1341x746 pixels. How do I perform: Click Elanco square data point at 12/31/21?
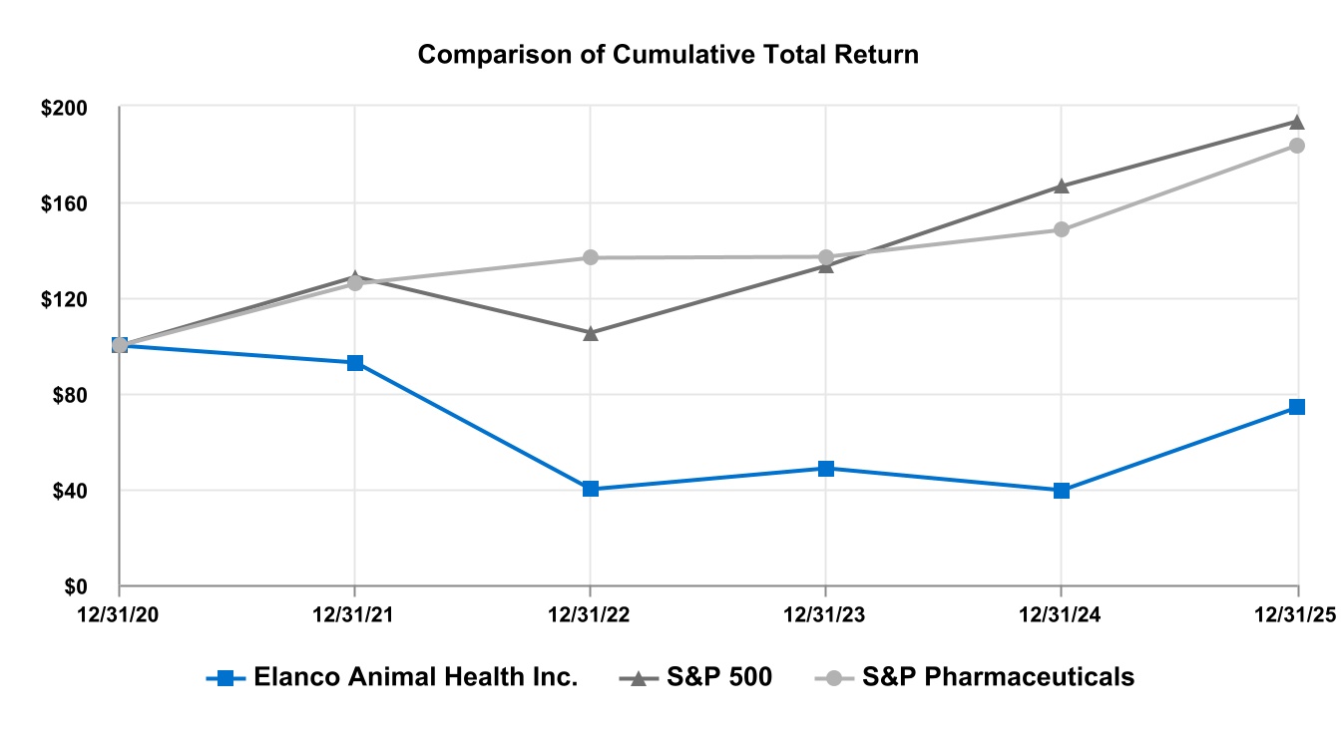[355, 363]
